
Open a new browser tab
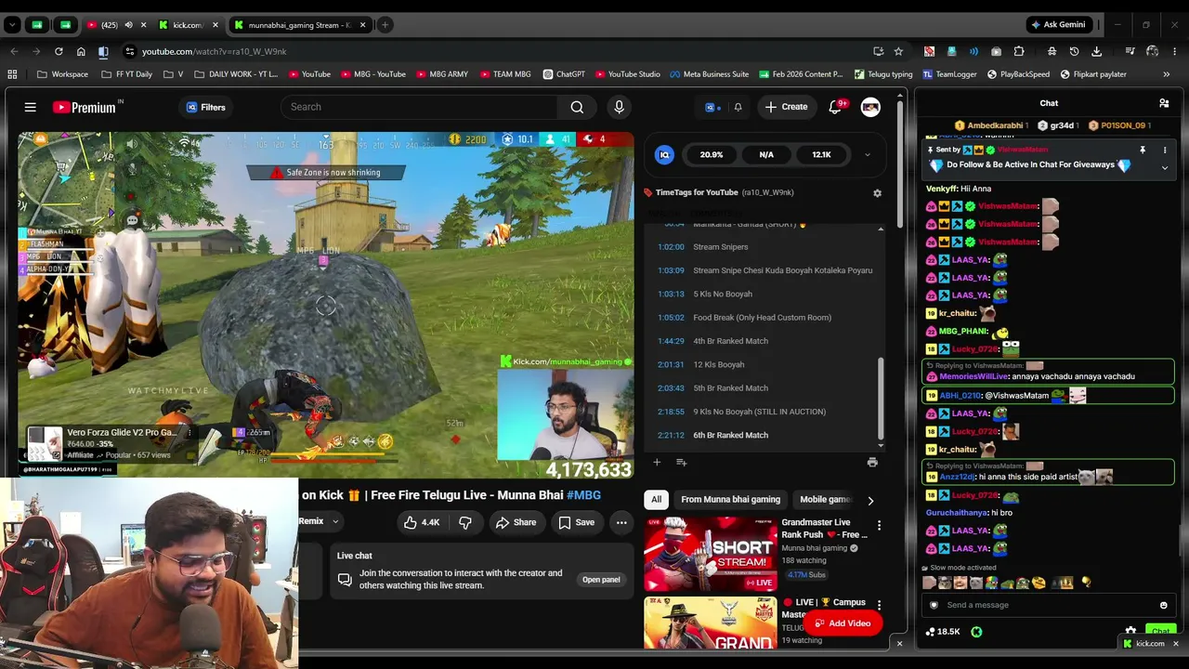coord(385,25)
